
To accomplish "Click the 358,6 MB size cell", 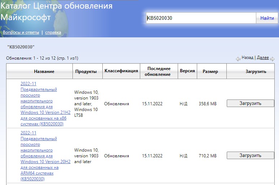I will [208, 103].
